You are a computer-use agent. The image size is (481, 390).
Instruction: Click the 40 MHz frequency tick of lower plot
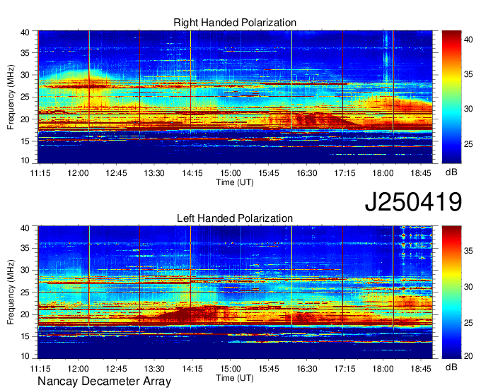[x=25, y=228]
